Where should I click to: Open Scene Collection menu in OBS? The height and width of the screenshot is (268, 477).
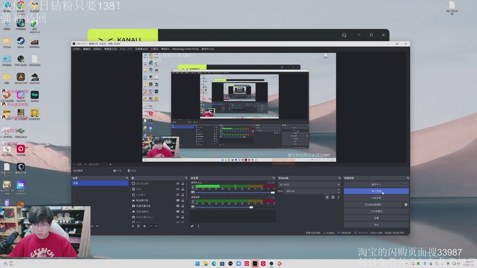[141, 49]
